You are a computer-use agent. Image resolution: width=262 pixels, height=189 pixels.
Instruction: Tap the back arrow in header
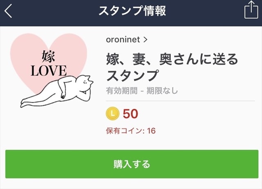(8, 11)
